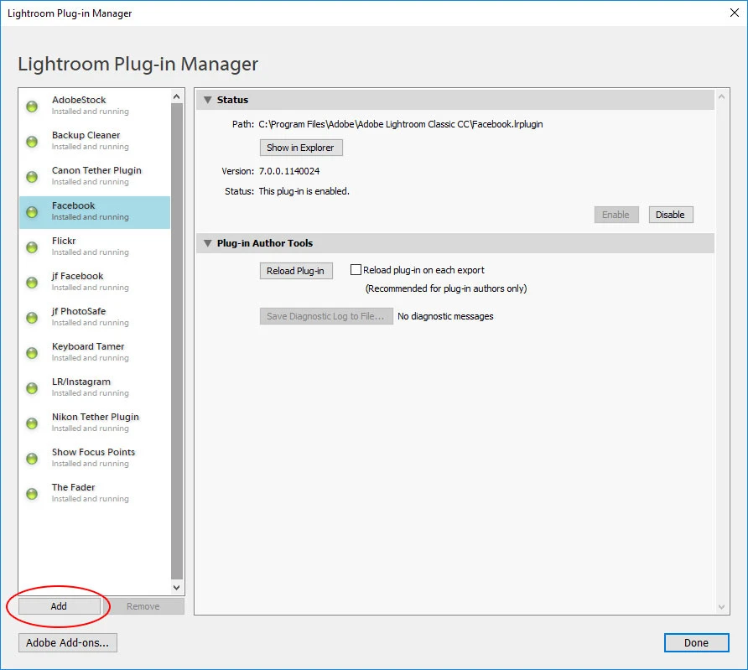Click the status indicator for Canon Tether Plugin

pos(32,177)
